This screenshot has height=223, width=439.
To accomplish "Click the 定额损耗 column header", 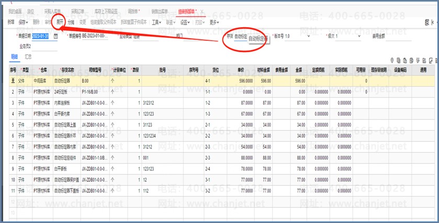I will 318,70.
